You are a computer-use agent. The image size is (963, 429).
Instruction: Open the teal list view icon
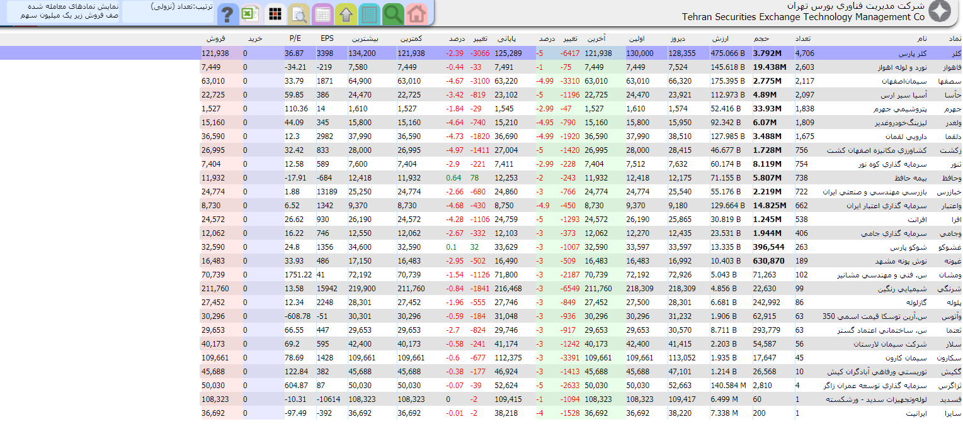point(368,13)
